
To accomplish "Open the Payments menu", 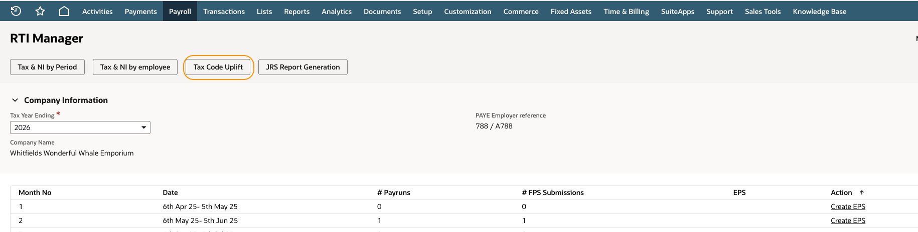I will [x=141, y=11].
